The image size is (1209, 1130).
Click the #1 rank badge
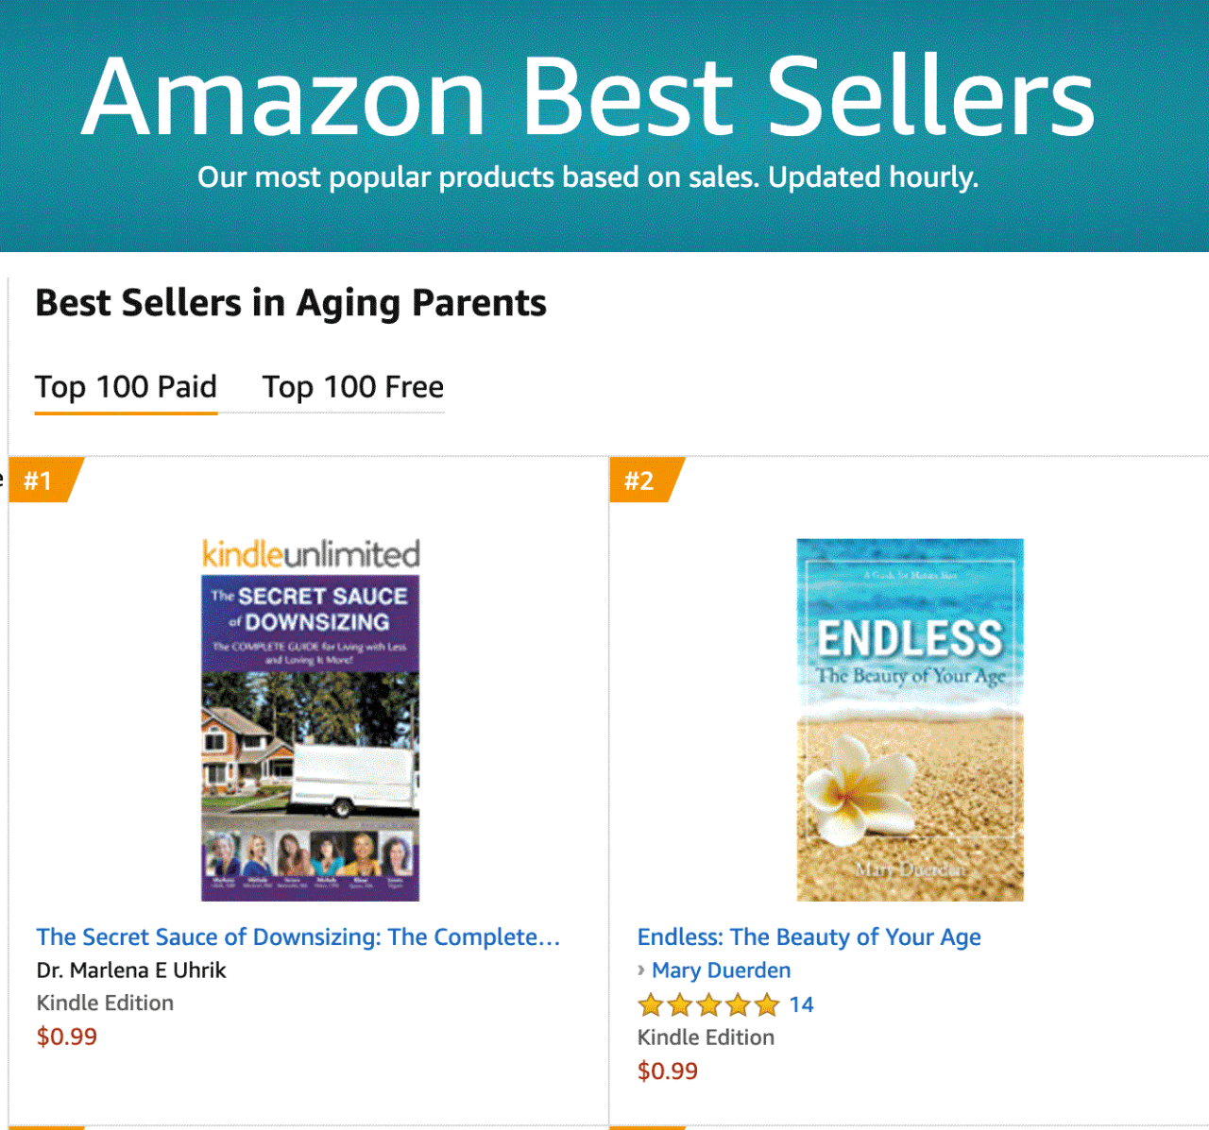coord(40,481)
